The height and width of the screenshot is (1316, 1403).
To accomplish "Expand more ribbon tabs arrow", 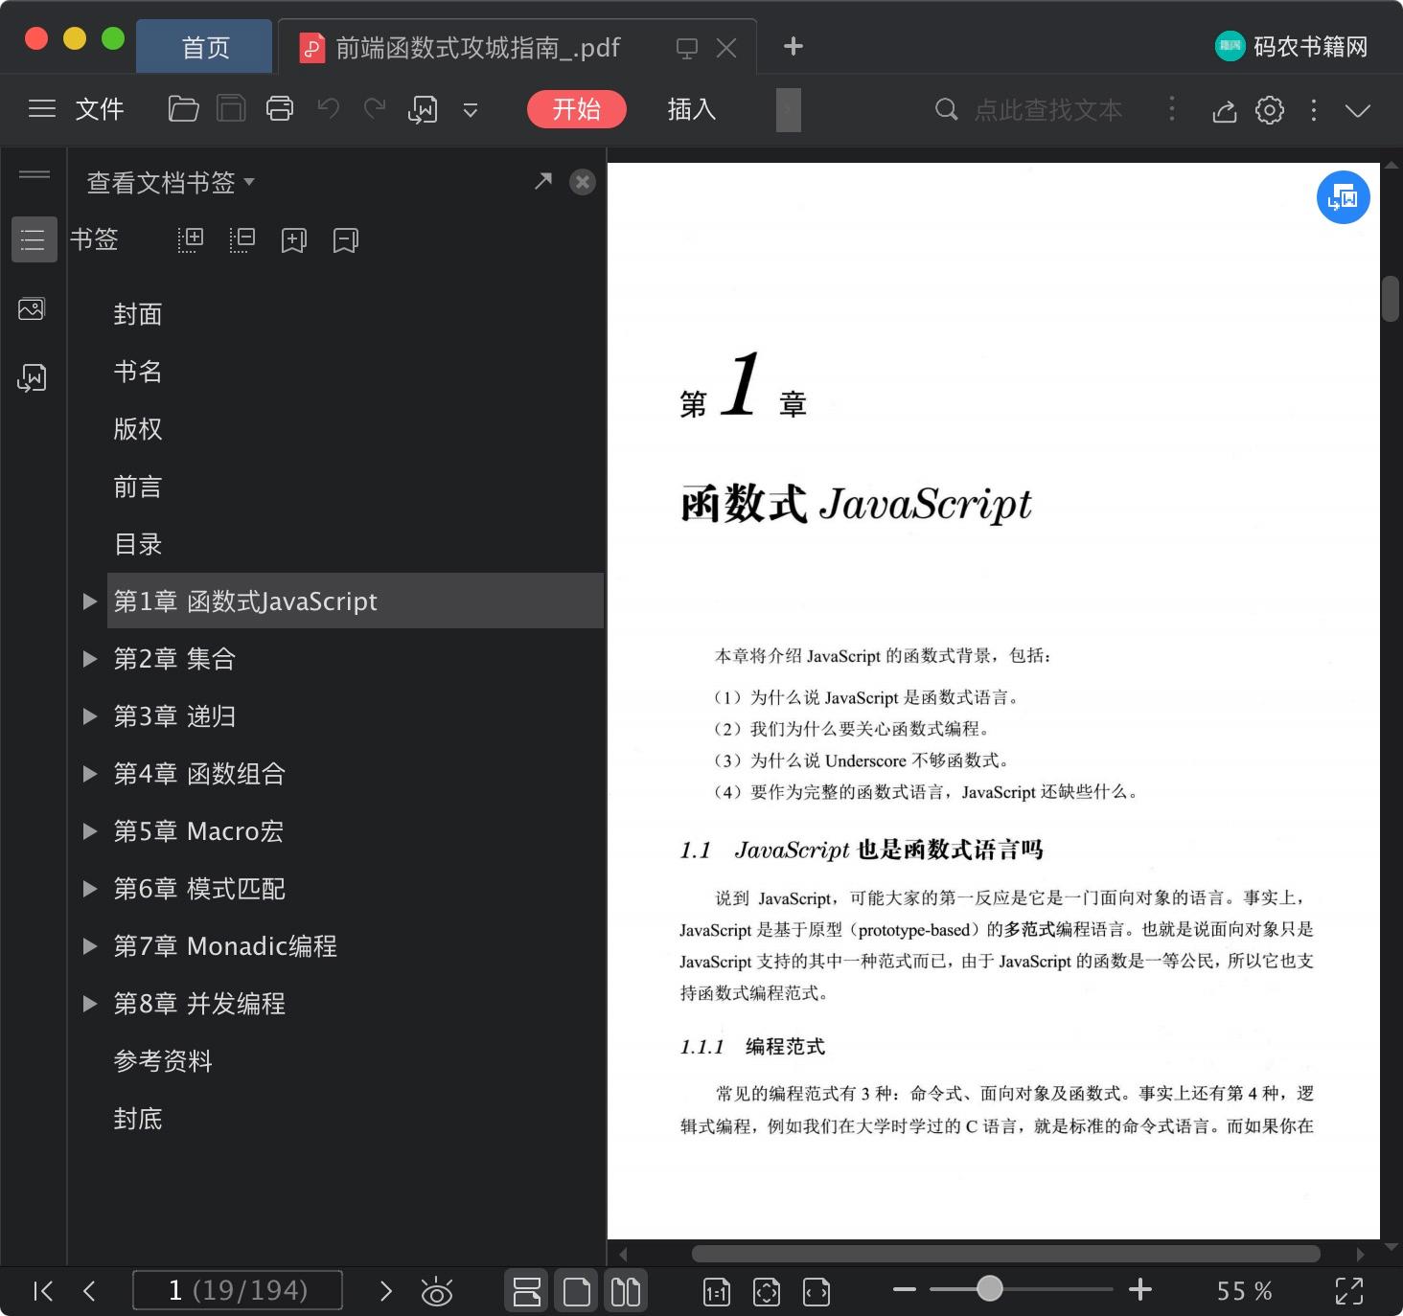I will click(788, 109).
